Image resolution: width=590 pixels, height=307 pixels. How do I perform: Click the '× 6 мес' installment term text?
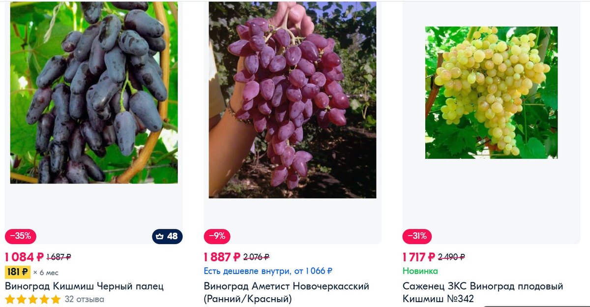[46, 273]
